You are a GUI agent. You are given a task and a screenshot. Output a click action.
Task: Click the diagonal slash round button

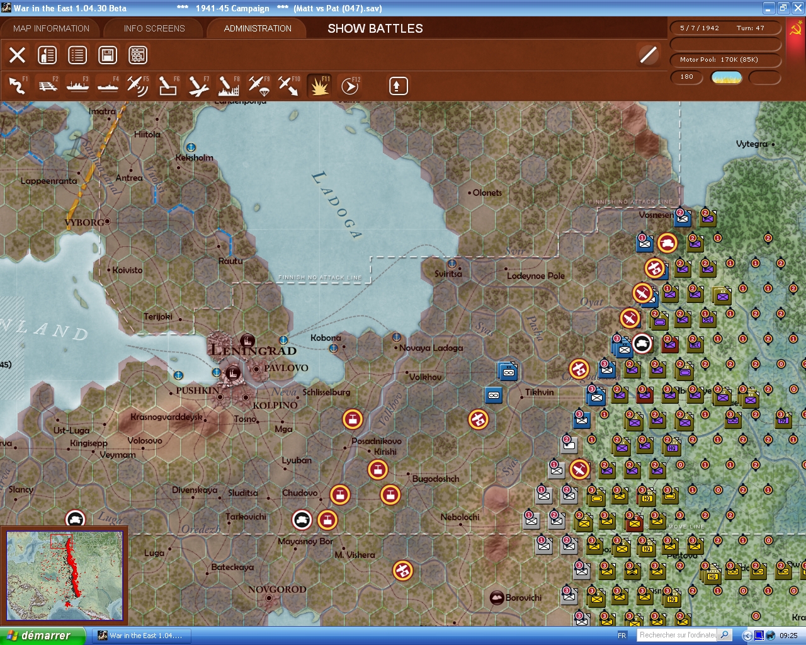[648, 55]
